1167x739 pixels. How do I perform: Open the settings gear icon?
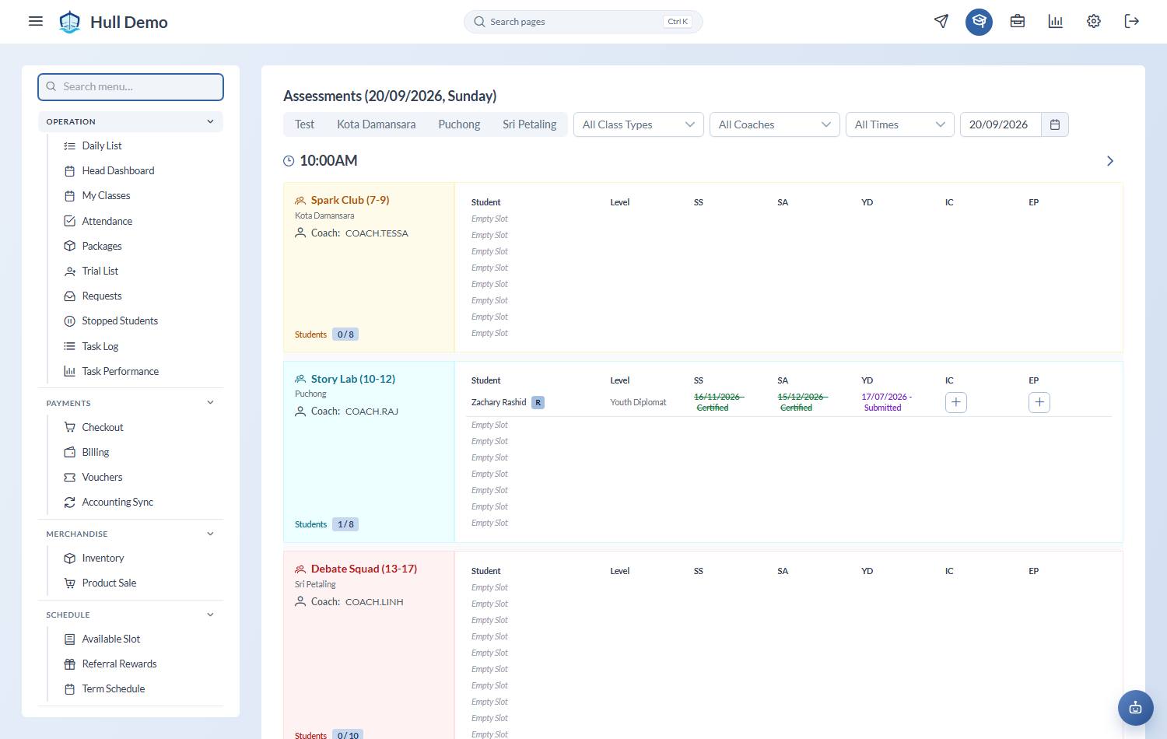click(x=1094, y=21)
